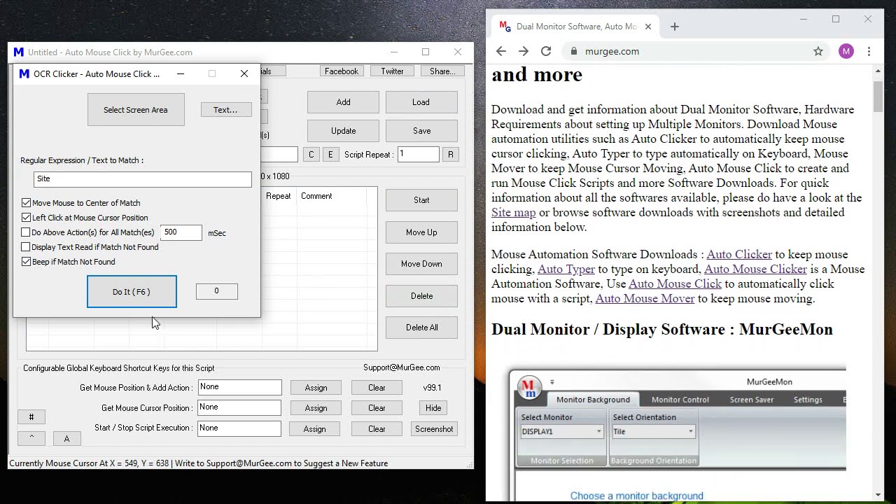Click the Update button

pyautogui.click(x=343, y=131)
